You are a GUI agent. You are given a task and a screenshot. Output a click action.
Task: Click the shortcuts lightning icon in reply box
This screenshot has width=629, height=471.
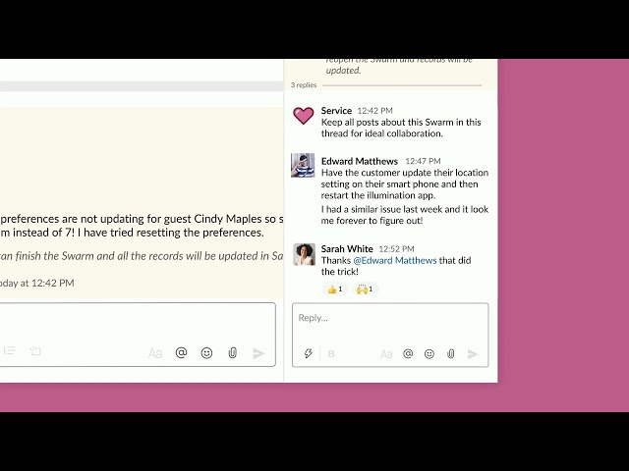tap(308, 354)
